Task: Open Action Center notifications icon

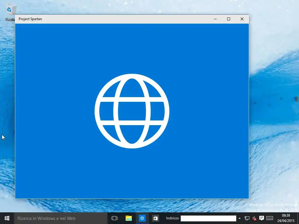Action: coord(262,218)
